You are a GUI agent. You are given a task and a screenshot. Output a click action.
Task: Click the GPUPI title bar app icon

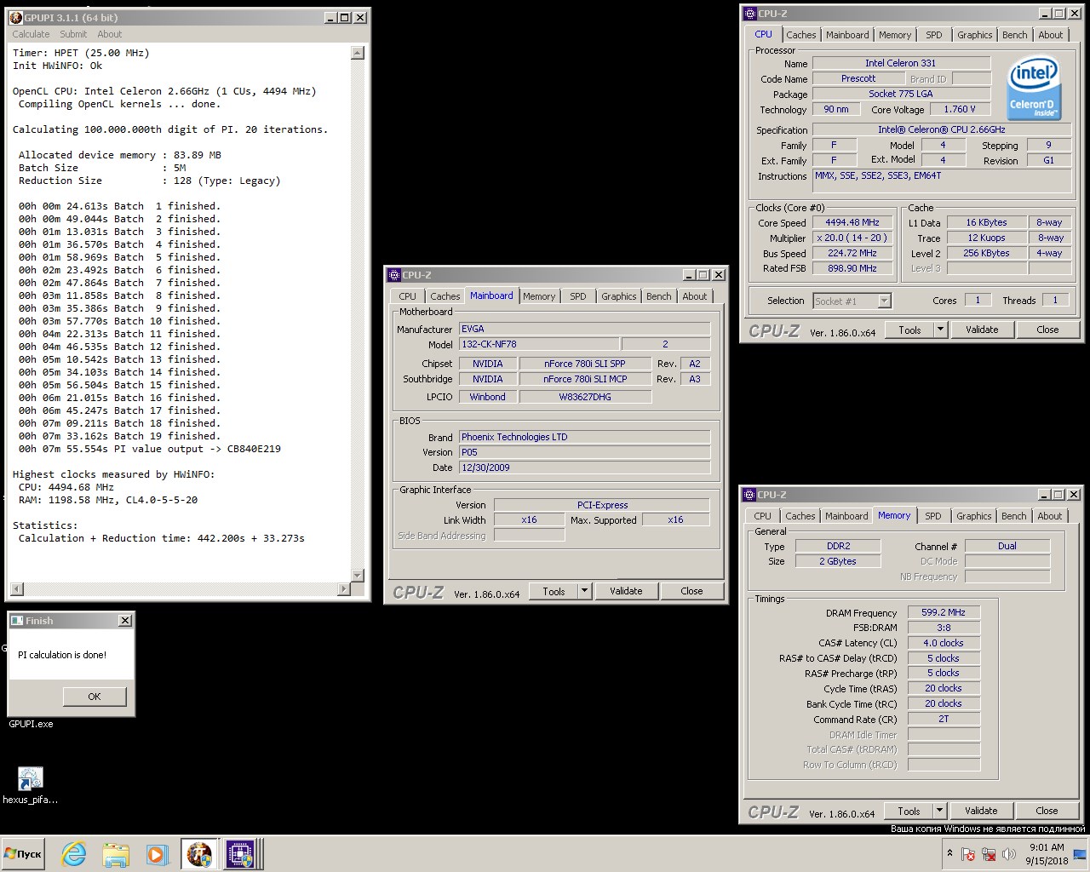(x=15, y=17)
